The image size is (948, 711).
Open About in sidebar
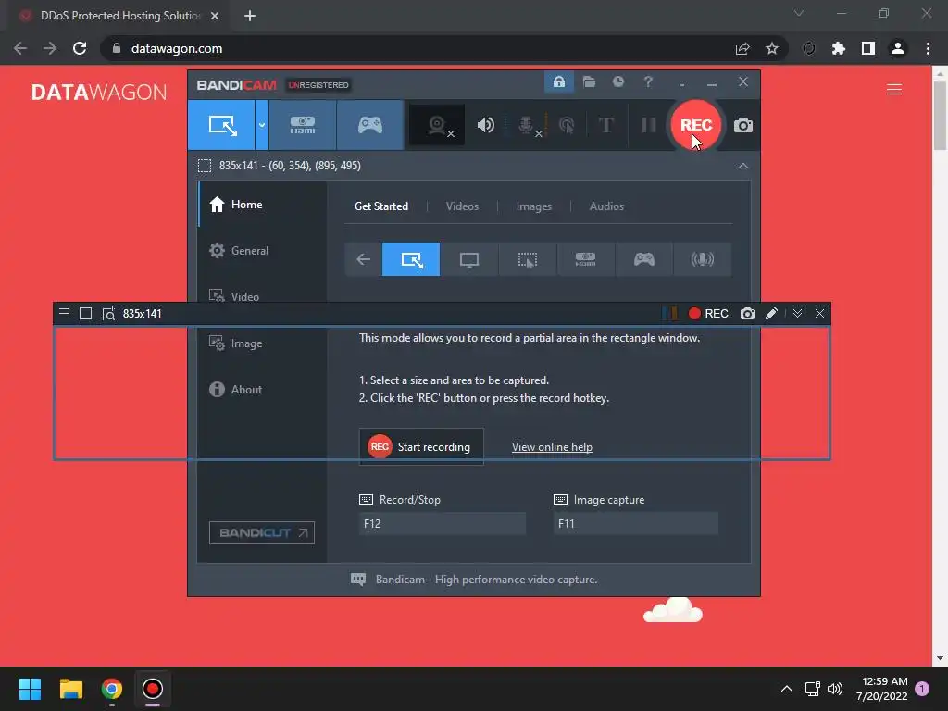pyautogui.click(x=262, y=390)
